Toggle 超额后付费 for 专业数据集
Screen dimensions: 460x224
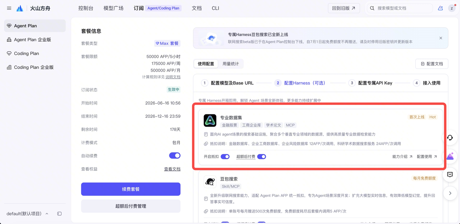262,156
